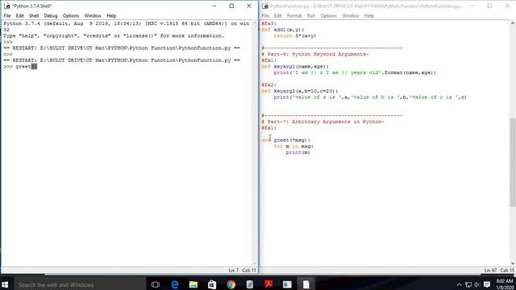Click the editor scrollbar up arrow
The width and height of the screenshot is (516, 290).
(x=513, y=23)
